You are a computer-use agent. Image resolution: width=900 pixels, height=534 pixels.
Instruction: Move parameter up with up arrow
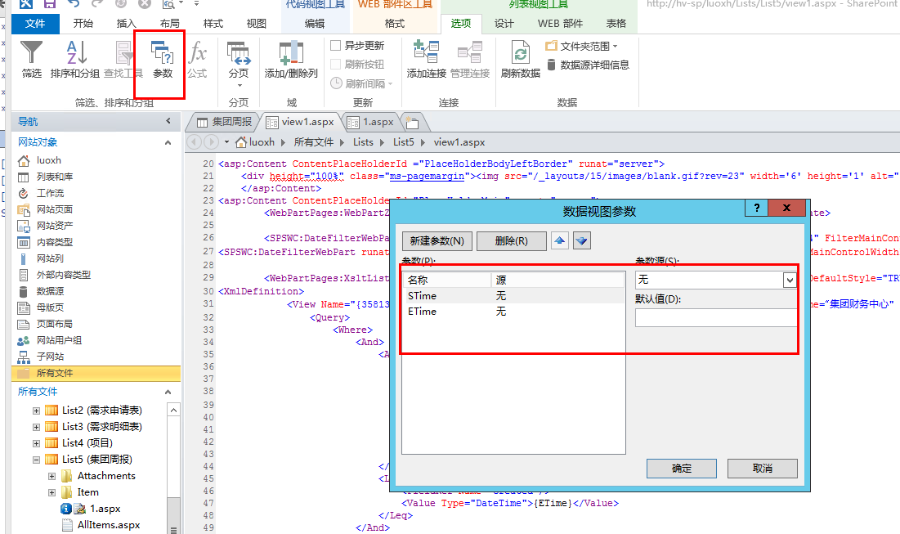pos(560,240)
